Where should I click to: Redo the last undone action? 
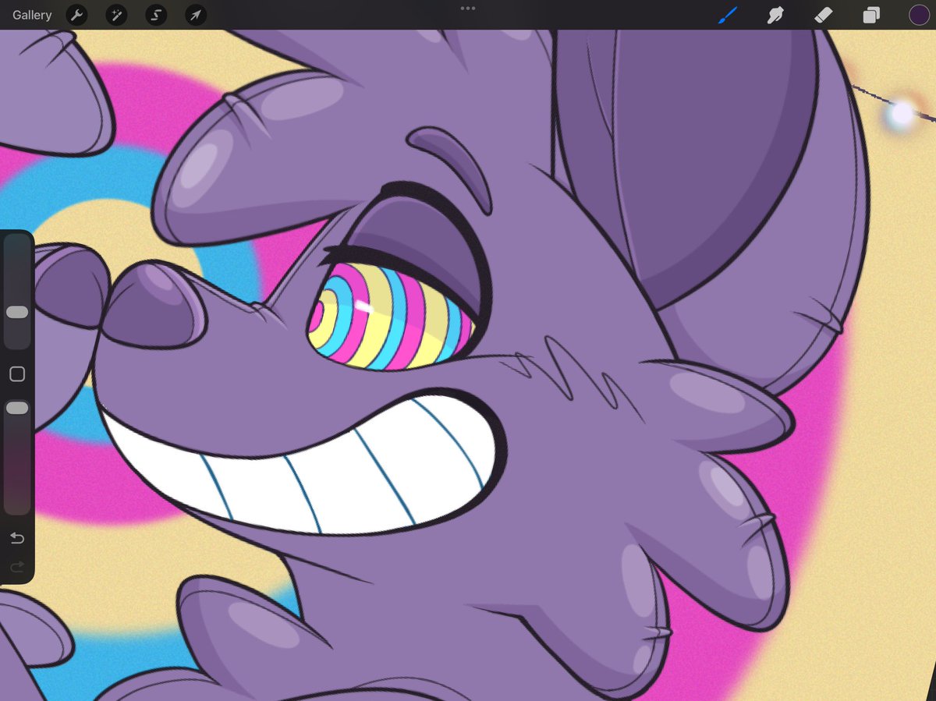[x=17, y=567]
